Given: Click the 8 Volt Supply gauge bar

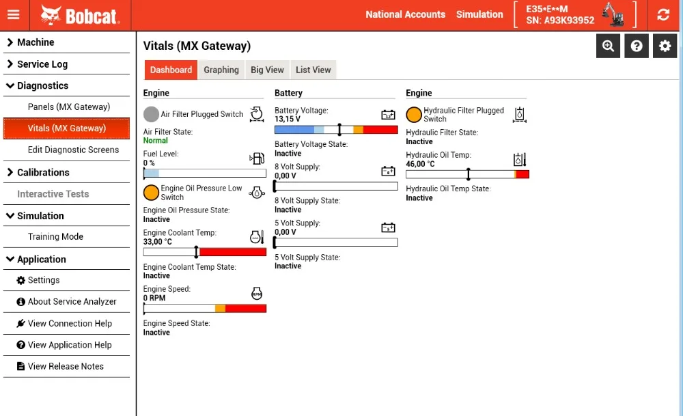Looking at the screenshot, I should tap(336, 186).
